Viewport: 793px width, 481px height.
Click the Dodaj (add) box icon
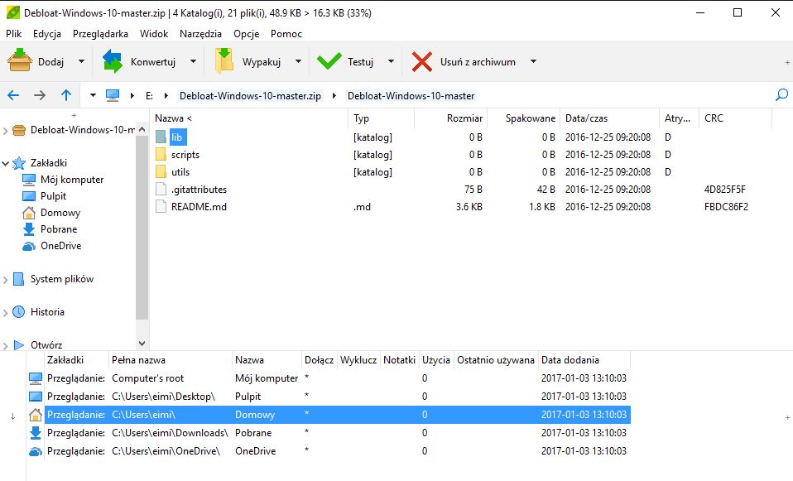pyautogui.click(x=20, y=61)
